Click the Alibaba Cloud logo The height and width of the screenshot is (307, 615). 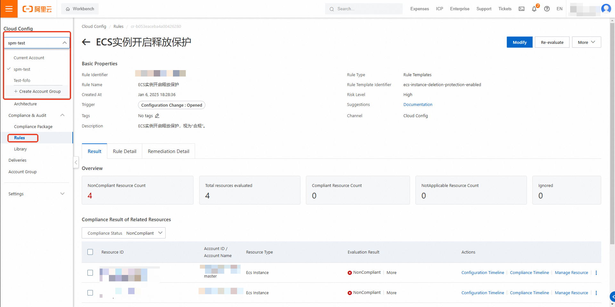pyautogui.click(x=37, y=9)
